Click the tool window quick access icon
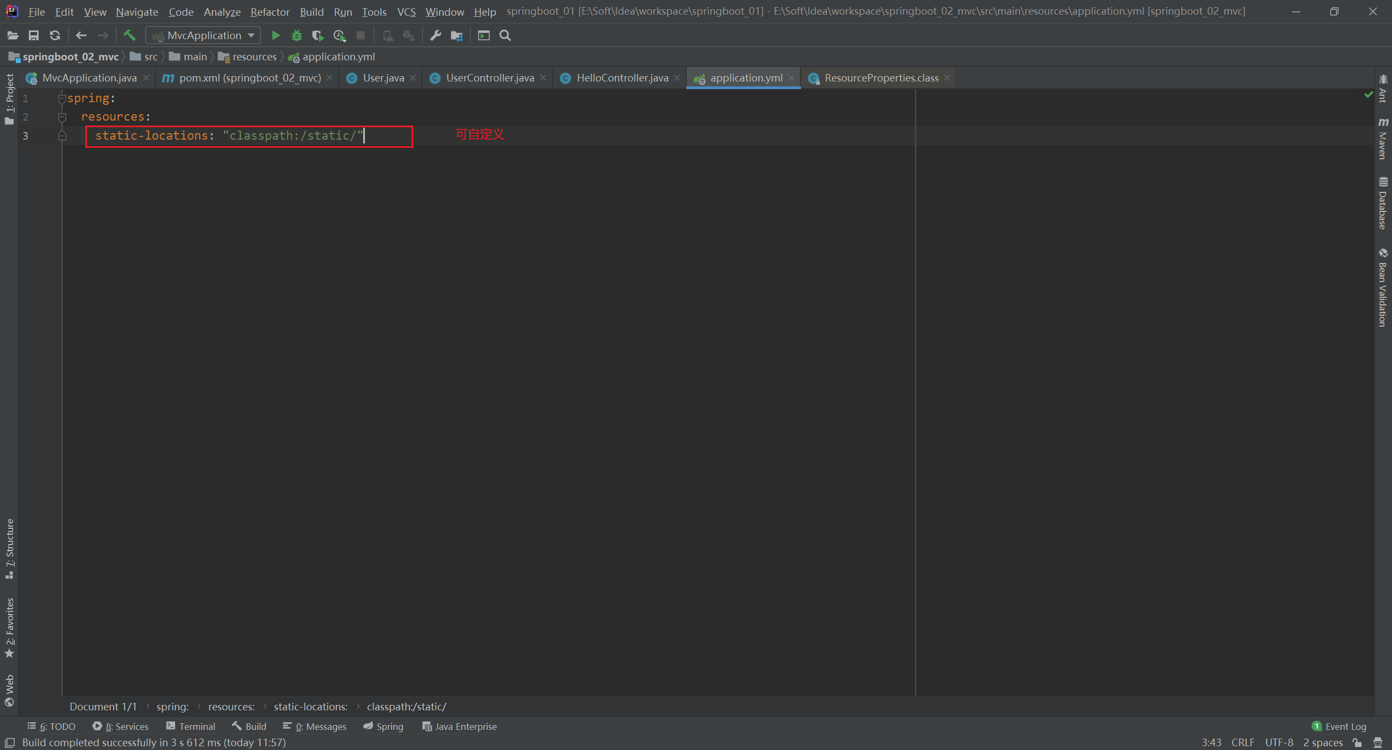Image resolution: width=1392 pixels, height=750 pixels. pos(9,742)
